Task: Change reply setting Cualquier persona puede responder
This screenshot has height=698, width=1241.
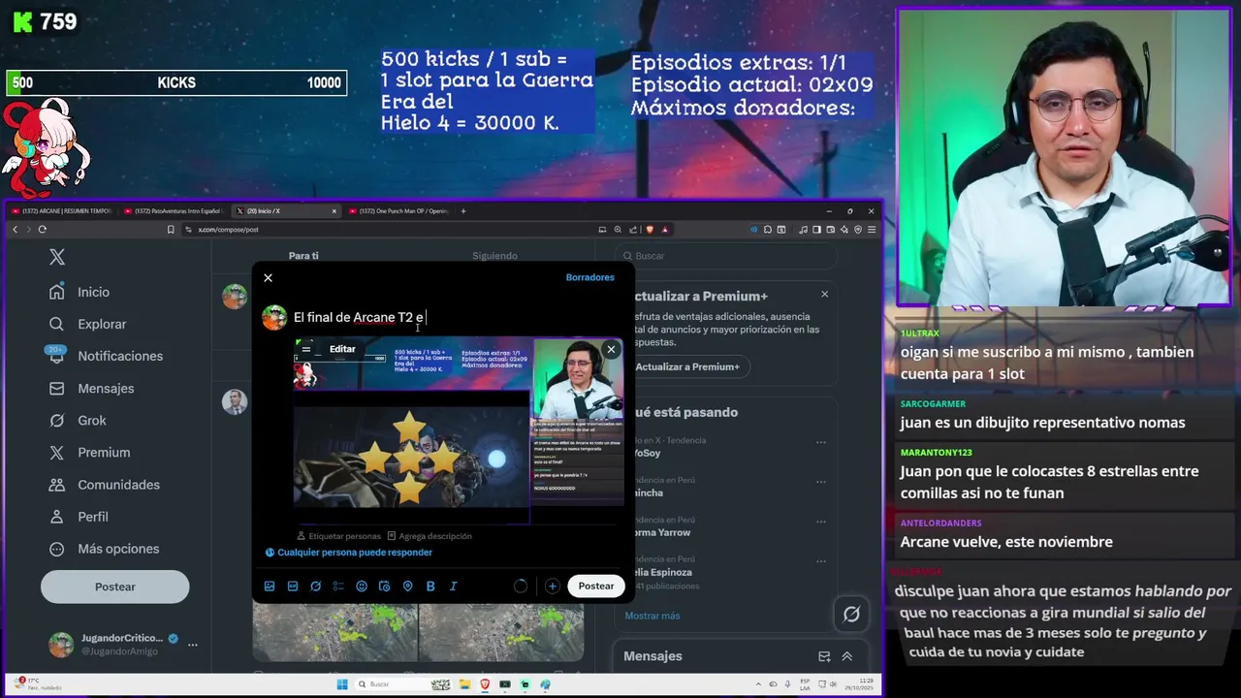Action: (349, 553)
